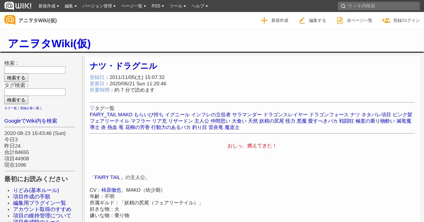
Task: Open the ヘルプ dropdown menu
Action: click(200, 6)
